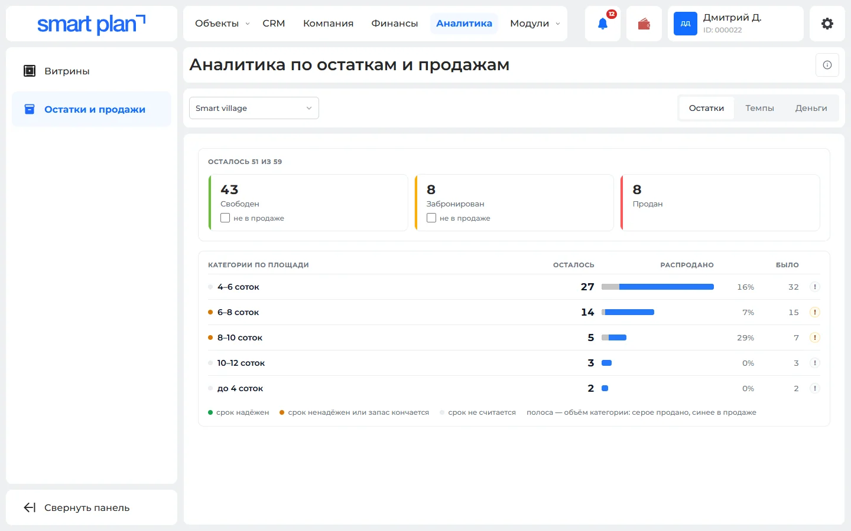Toggle 'не в продаже' under Свободен
The height and width of the screenshot is (531, 851).
[225, 218]
